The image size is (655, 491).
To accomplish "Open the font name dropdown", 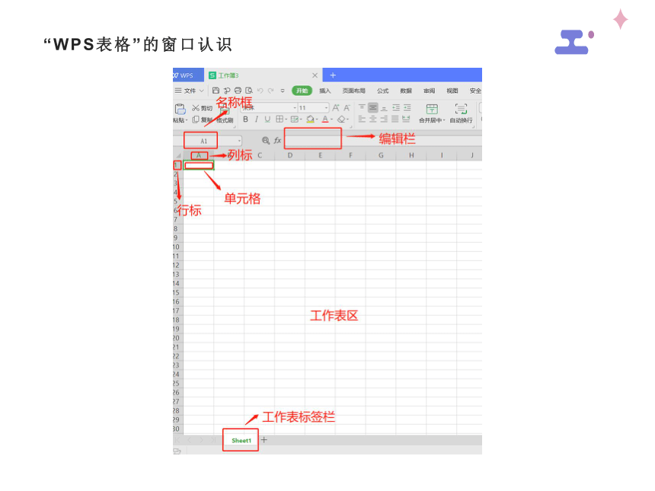I will pos(295,108).
